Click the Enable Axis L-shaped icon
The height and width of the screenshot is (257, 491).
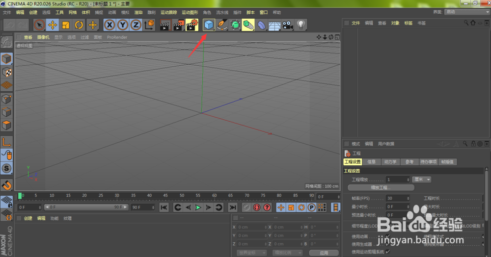point(6,142)
